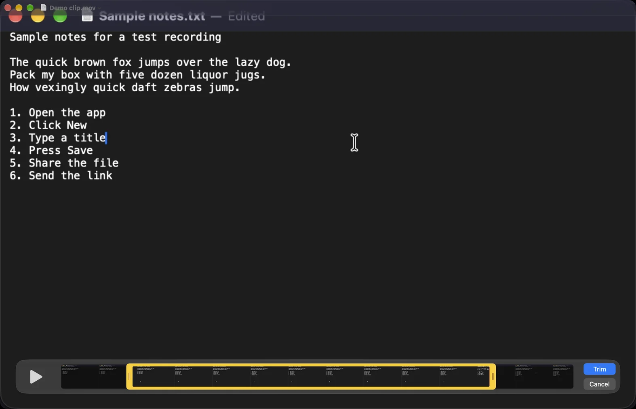Play the clip with the play button
Screen dimensions: 636x409
pos(36,377)
